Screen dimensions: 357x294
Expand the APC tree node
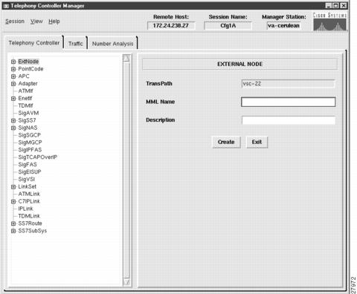13,76
